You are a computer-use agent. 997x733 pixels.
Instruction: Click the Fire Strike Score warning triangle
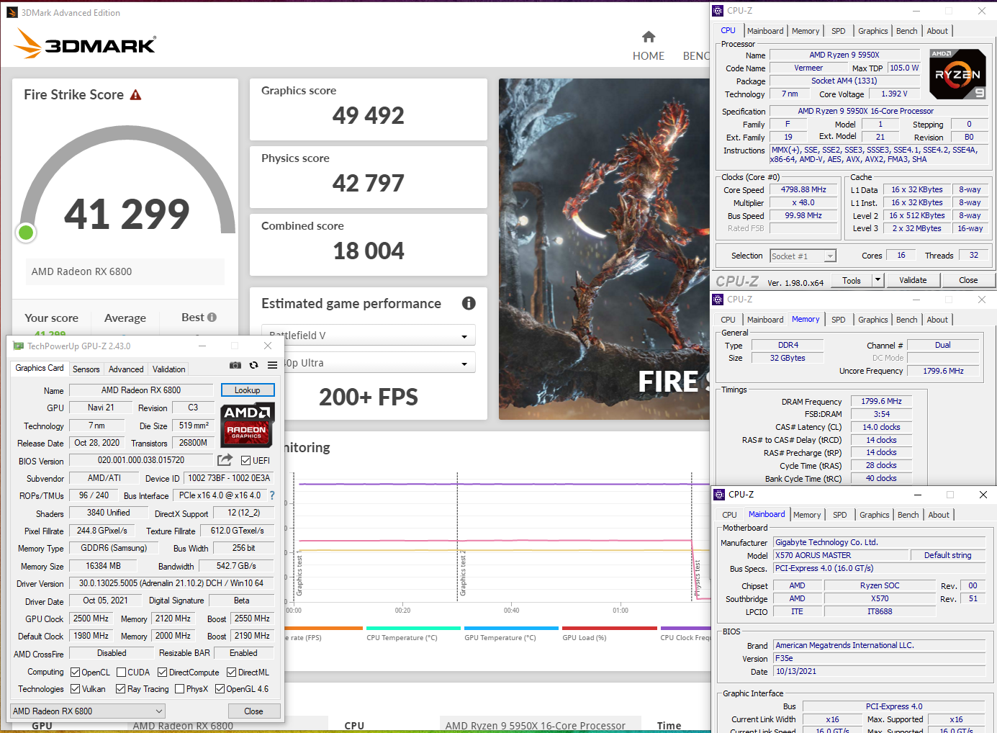tap(135, 95)
